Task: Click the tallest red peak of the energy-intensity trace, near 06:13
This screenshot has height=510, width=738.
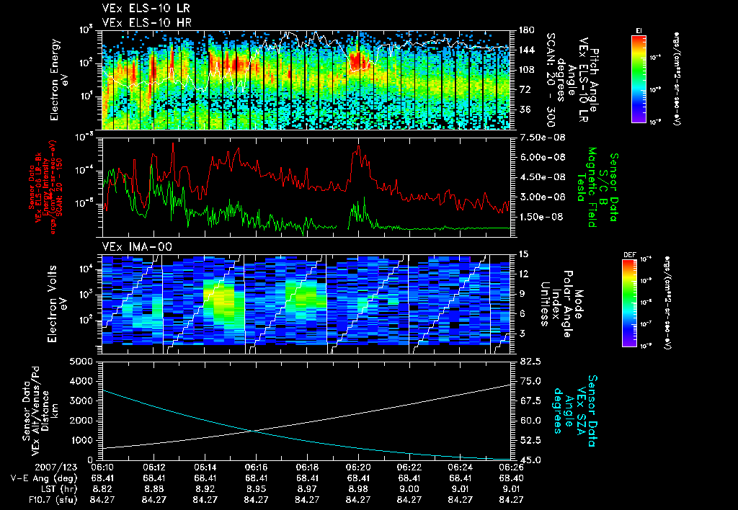Action: (173, 143)
